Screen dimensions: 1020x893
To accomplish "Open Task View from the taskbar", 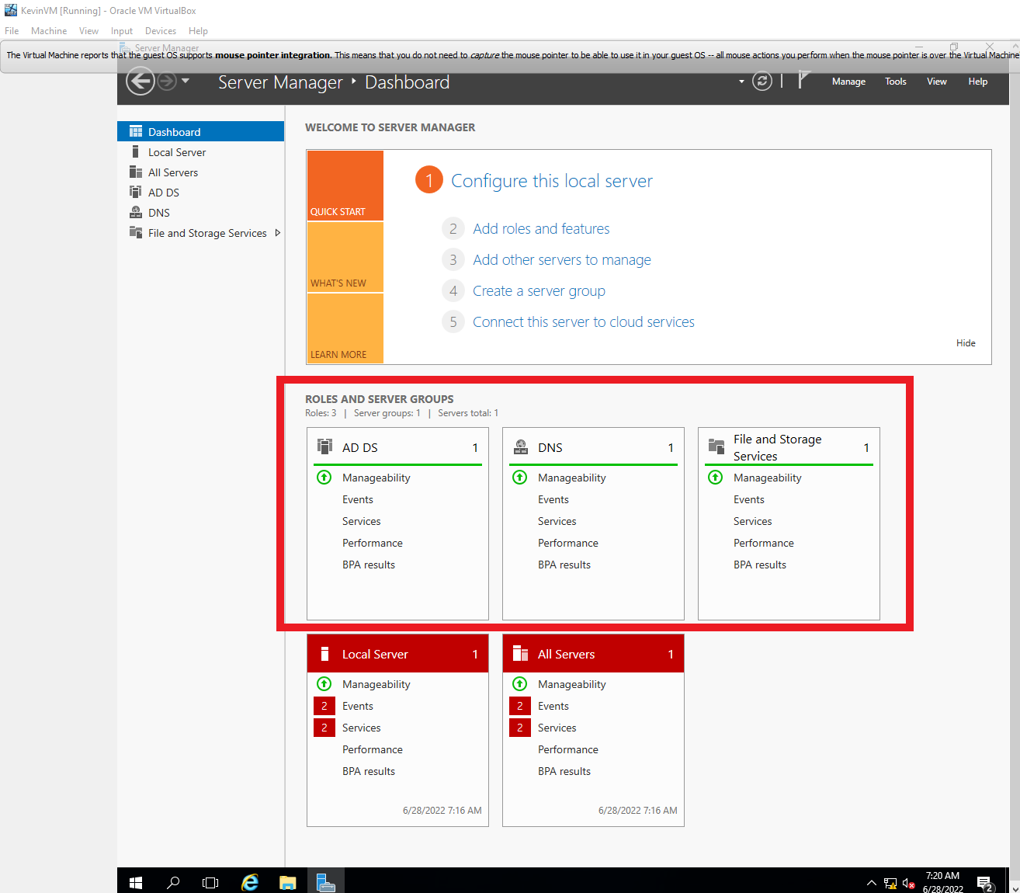I will click(x=210, y=881).
